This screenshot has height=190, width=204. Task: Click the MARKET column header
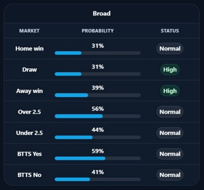click(x=29, y=31)
